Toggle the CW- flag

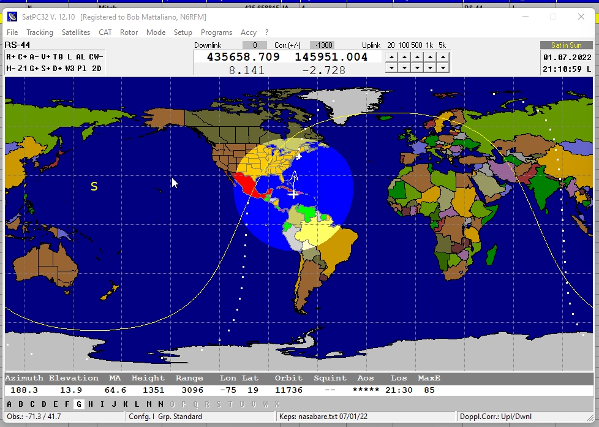coord(96,56)
